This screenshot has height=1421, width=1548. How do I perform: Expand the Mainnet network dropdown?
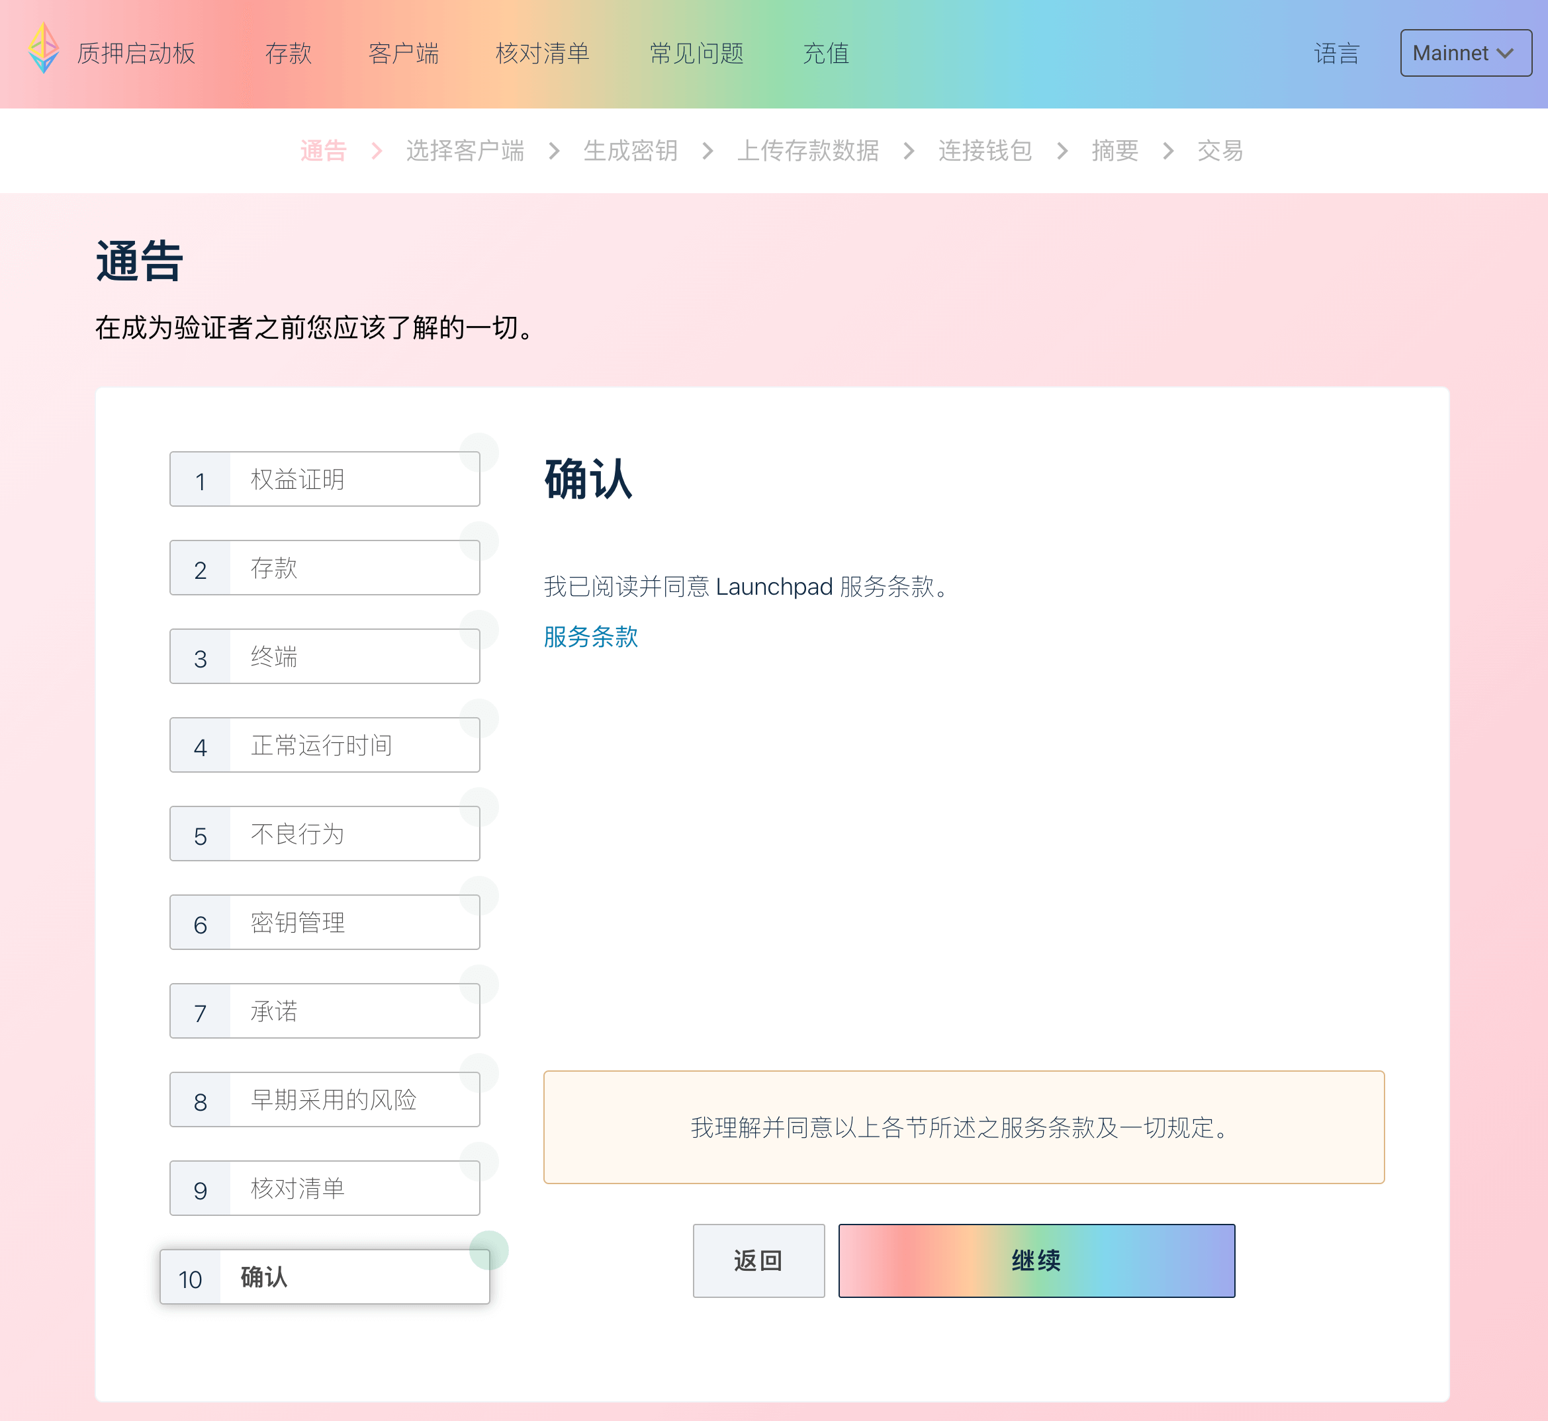[1466, 53]
